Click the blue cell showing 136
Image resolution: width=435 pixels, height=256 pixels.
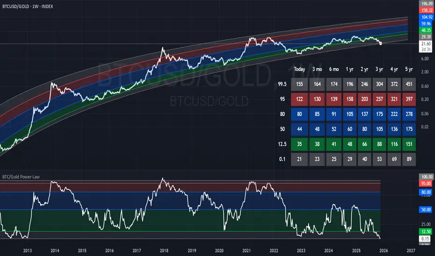point(394,129)
